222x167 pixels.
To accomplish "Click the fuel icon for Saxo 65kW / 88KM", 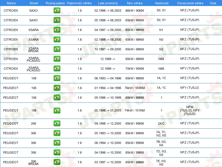I will [57, 20].
